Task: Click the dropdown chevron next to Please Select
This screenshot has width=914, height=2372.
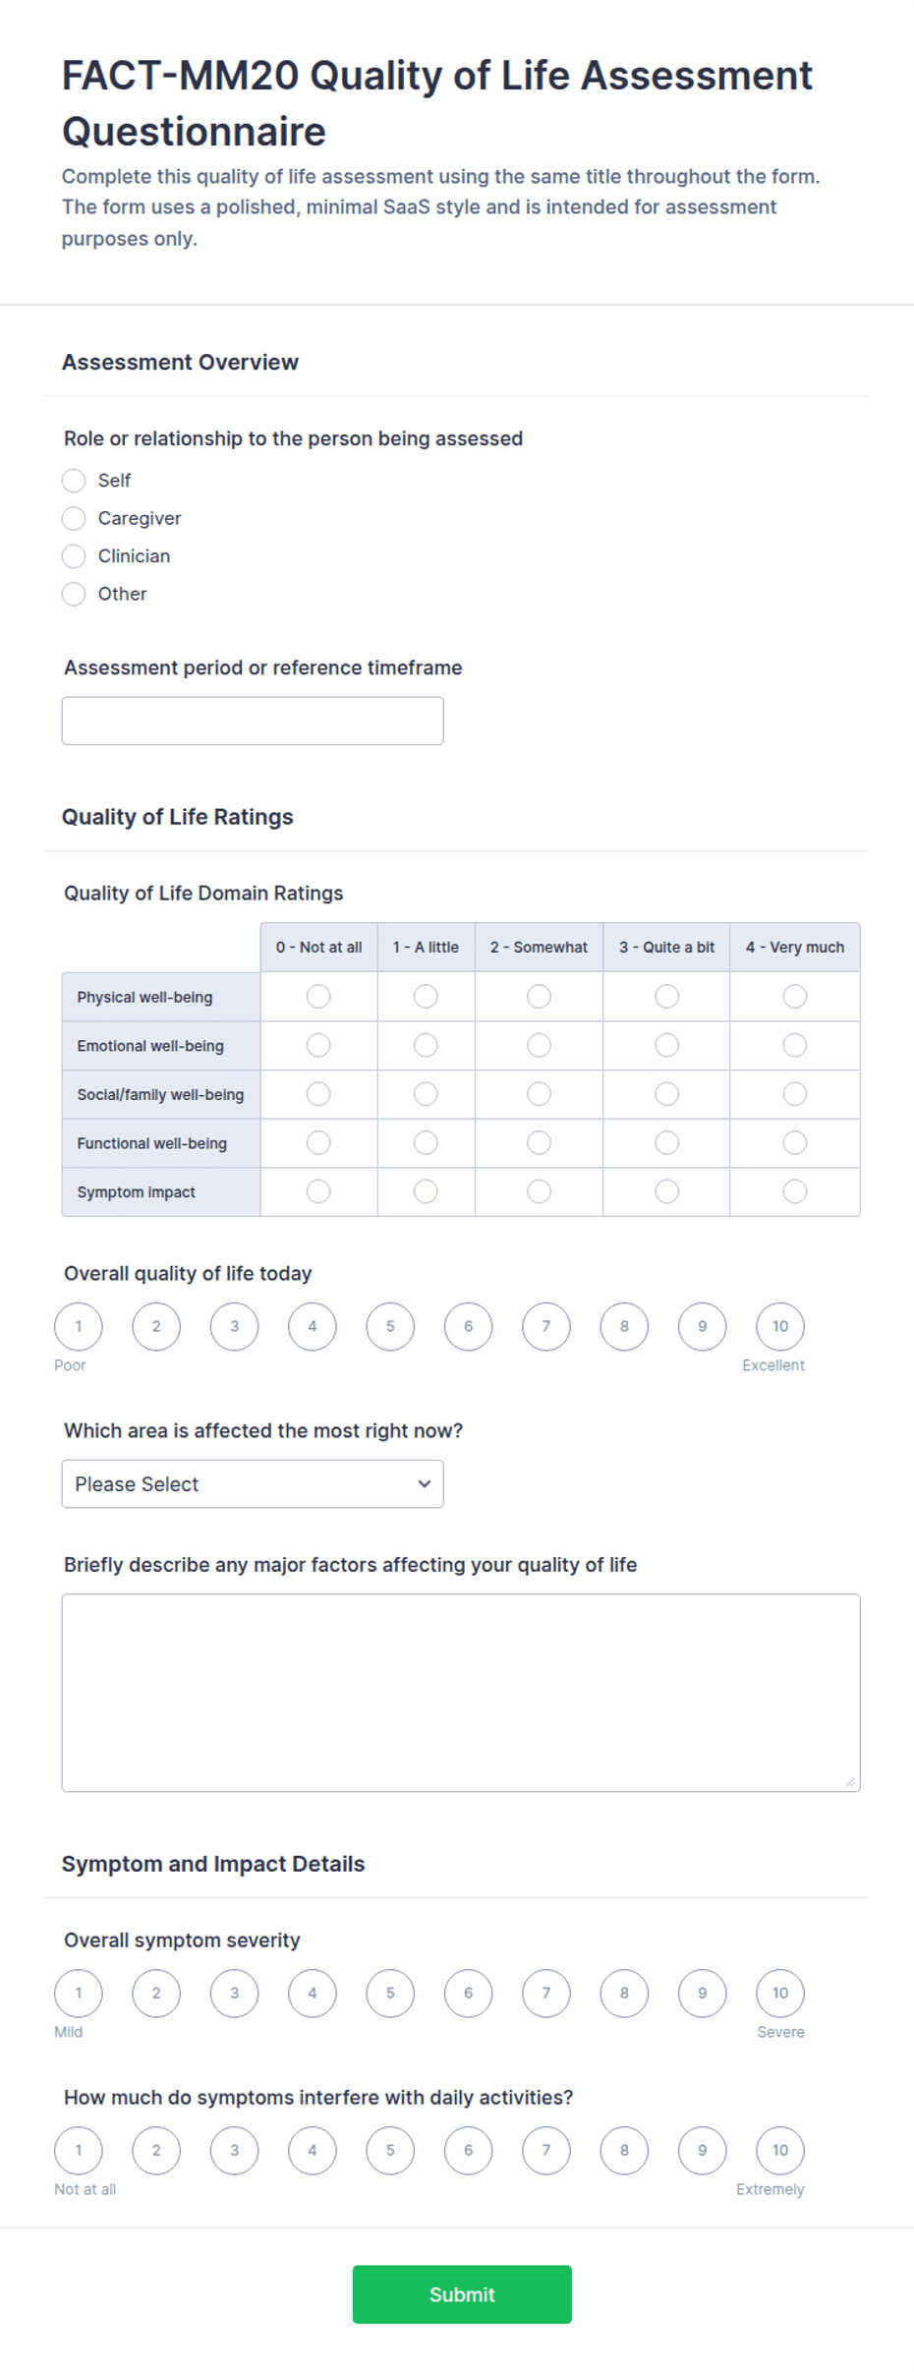Action: [x=425, y=1483]
